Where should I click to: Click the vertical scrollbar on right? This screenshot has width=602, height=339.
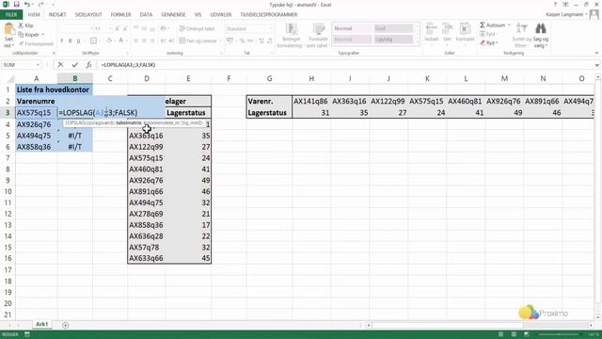pos(597,196)
